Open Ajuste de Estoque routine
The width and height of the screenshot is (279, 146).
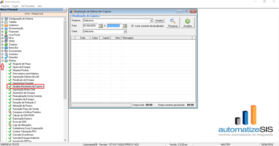click(21, 67)
